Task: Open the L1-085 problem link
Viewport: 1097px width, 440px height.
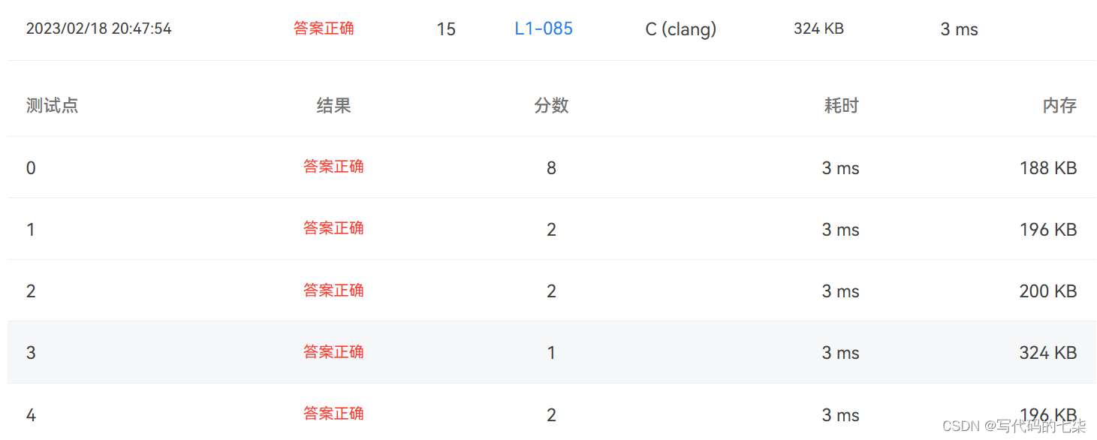Action: [543, 29]
